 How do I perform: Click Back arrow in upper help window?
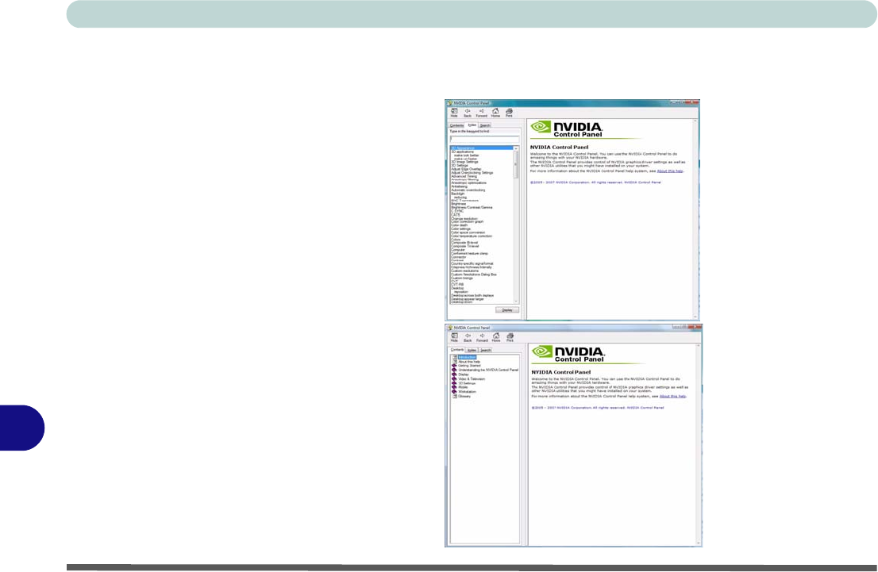click(x=468, y=112)
